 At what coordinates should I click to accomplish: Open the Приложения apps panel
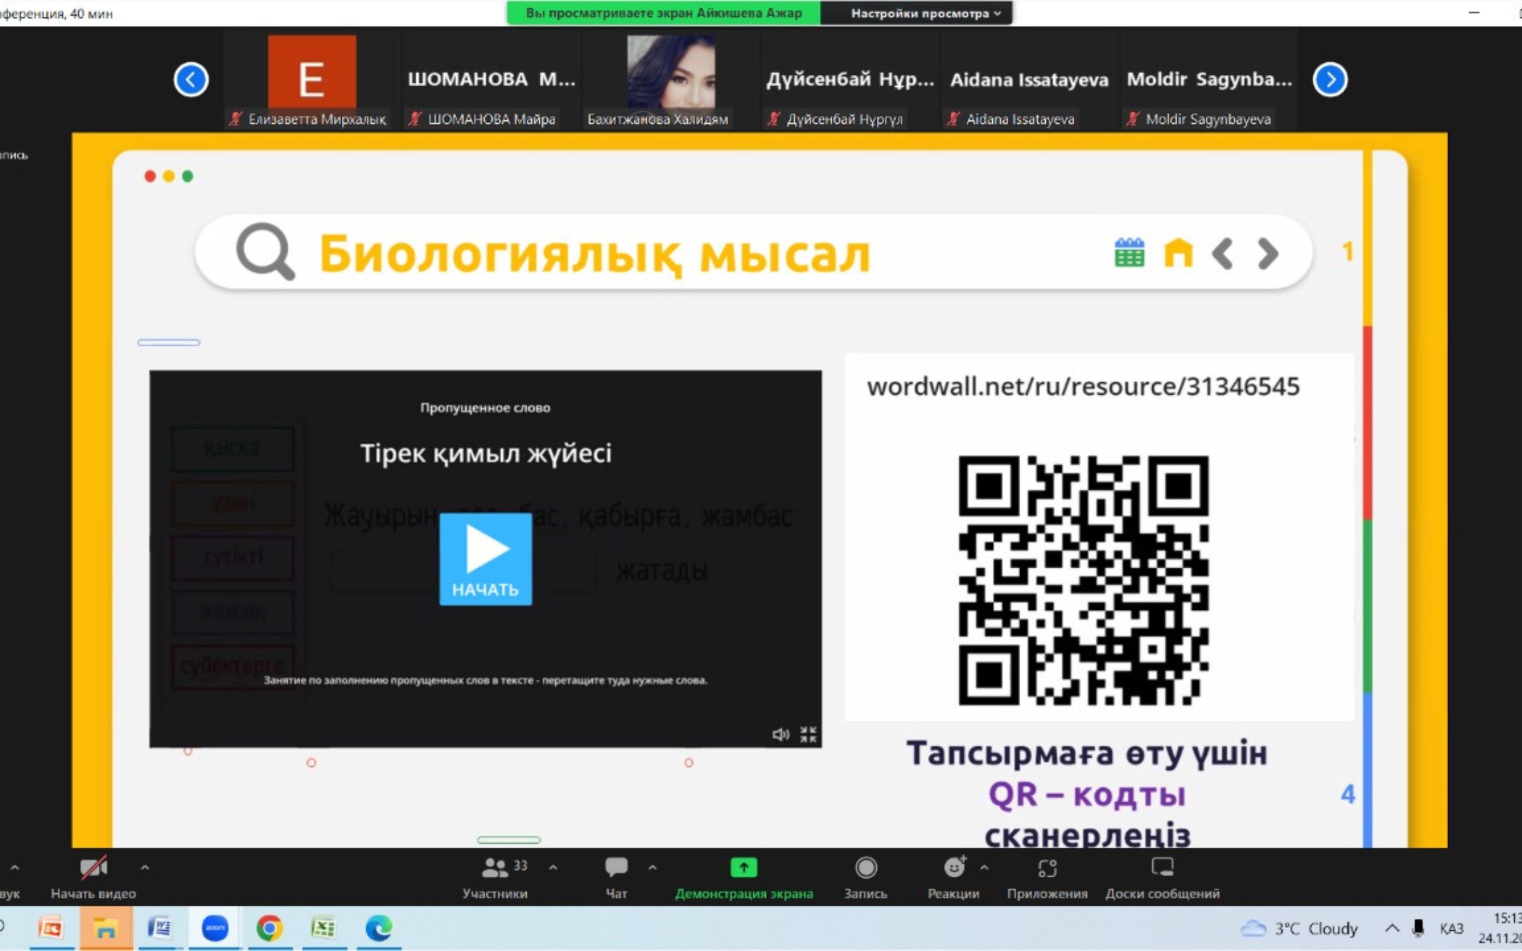[1046, 868]
